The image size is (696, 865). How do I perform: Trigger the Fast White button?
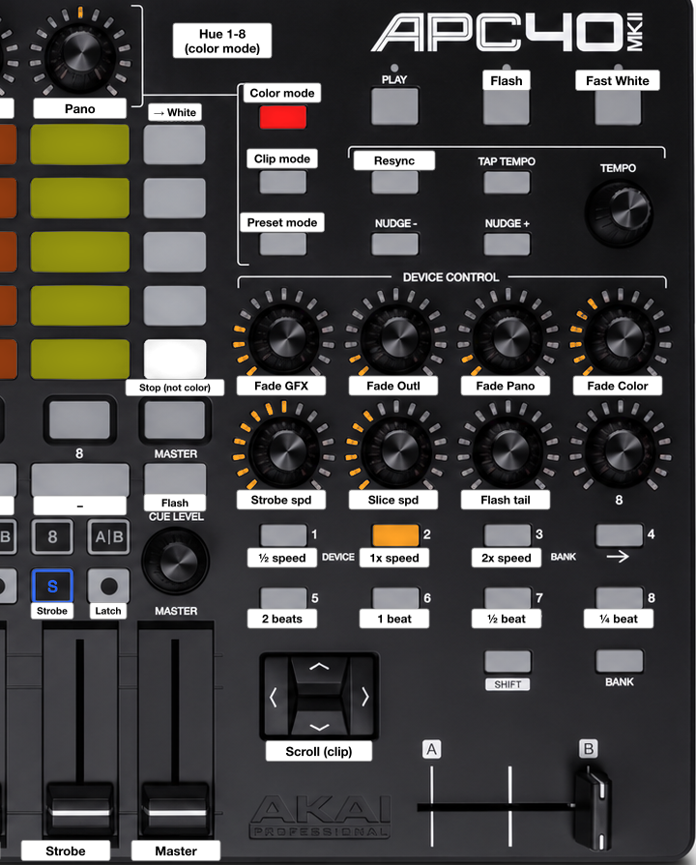click(x=618, y=106)
